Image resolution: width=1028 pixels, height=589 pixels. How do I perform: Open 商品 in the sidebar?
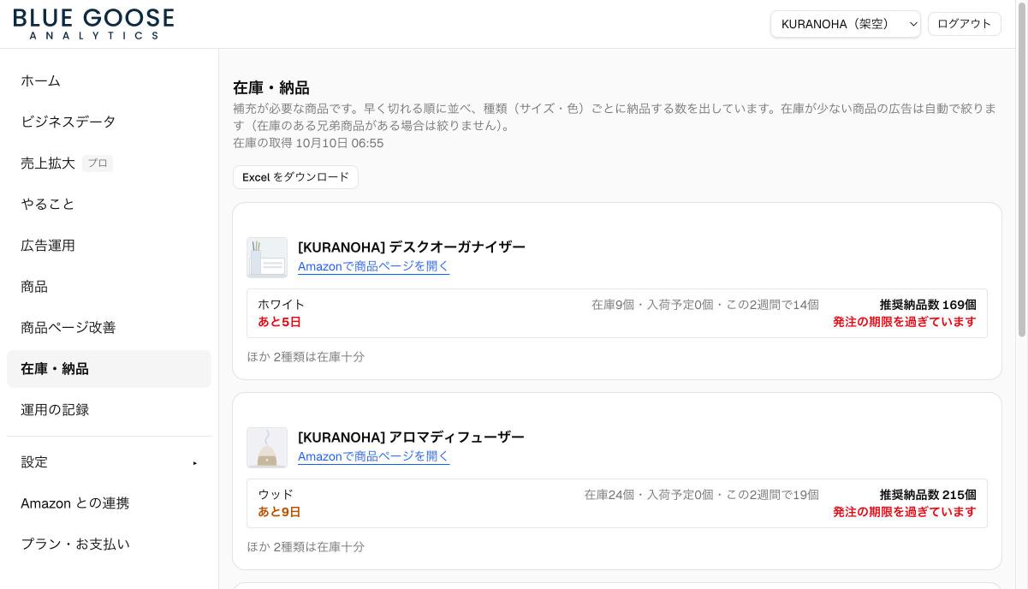(109, 286)
